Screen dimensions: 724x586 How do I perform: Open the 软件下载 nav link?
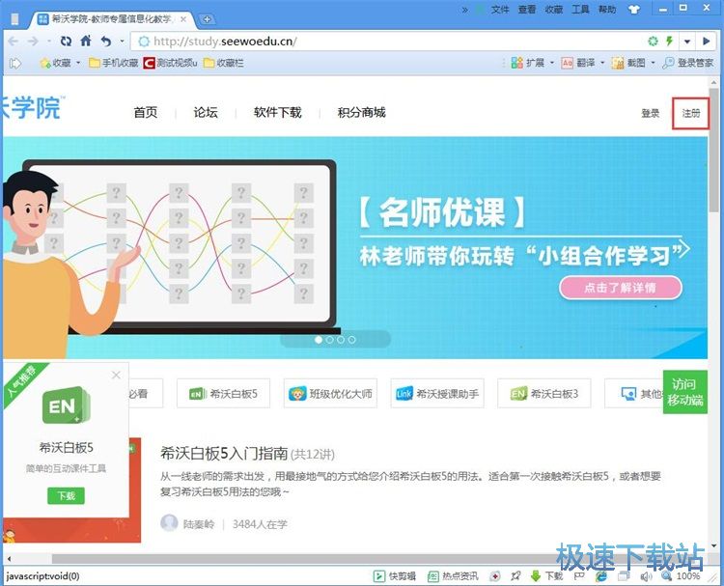277,112
